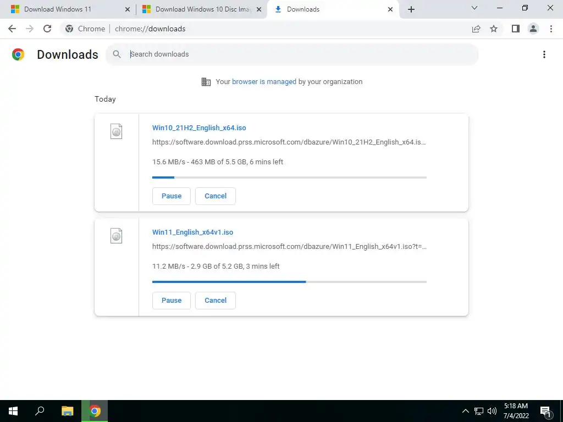Click the Win10 download progress bar

coord(289,177)
